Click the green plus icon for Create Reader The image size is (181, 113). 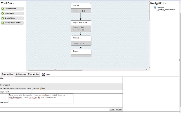click(x=3, y=9)
